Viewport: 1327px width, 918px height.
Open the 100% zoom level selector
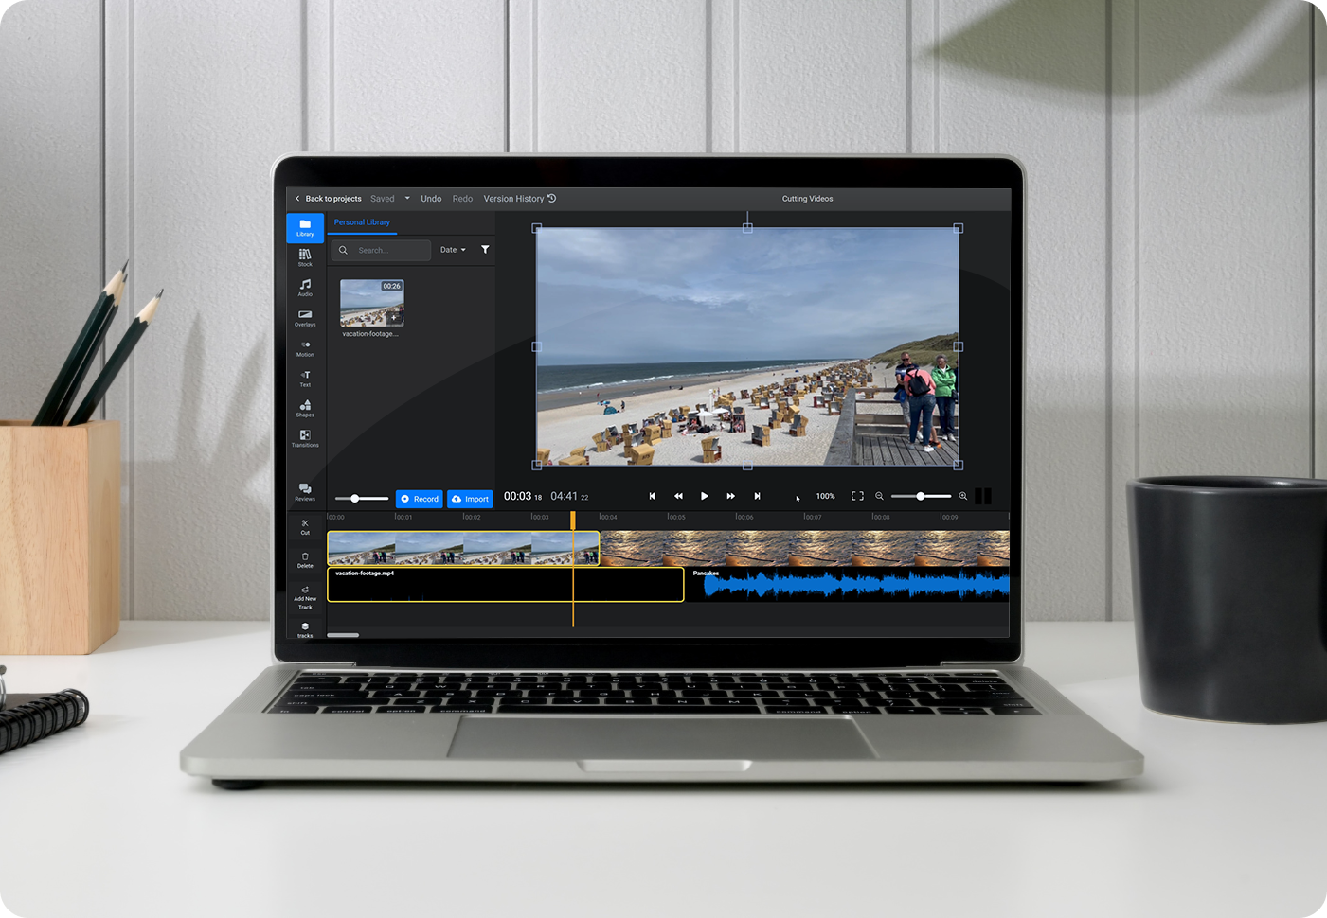tap(825, 495)
